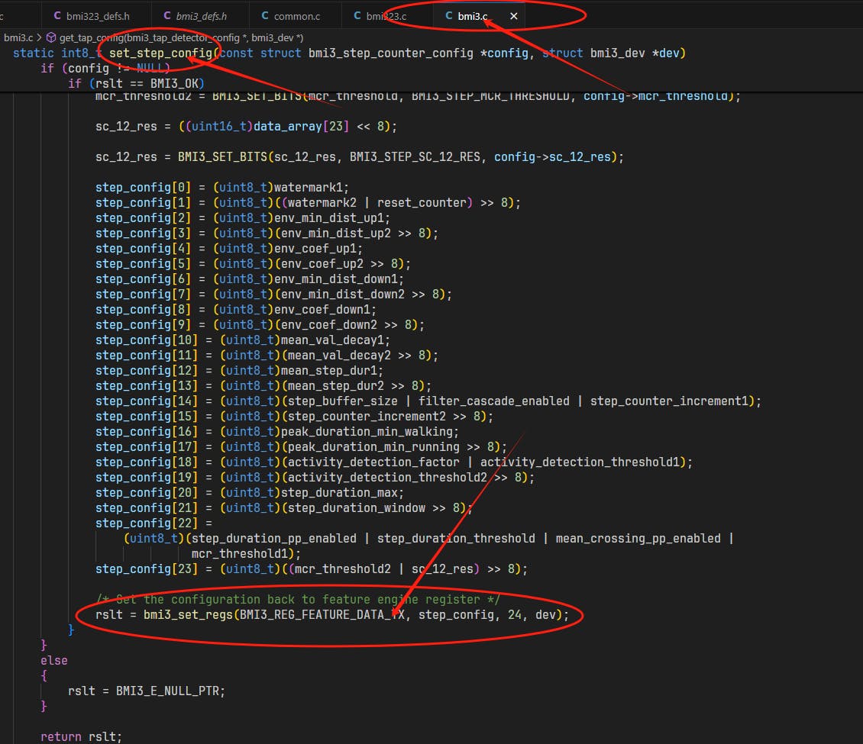Click the bmi3_set_regs function call
863x744 pixels.
[188, 615]
